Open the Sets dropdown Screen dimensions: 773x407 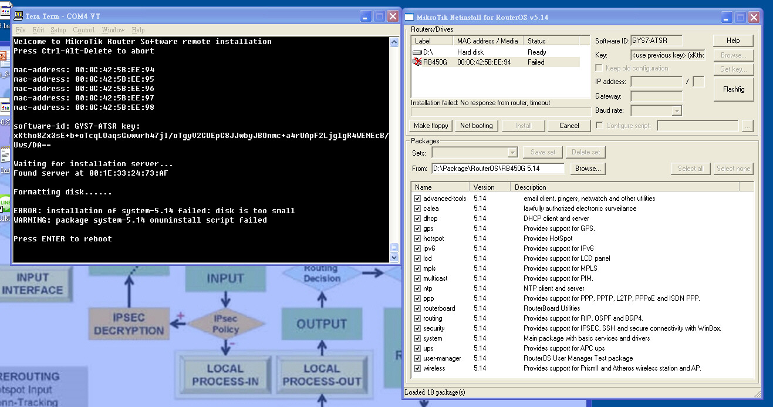[474, 152]
